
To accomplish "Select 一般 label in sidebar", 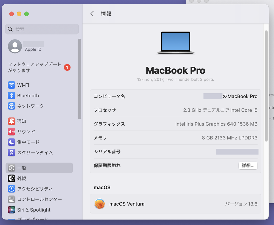I will [x=22, y=168].
